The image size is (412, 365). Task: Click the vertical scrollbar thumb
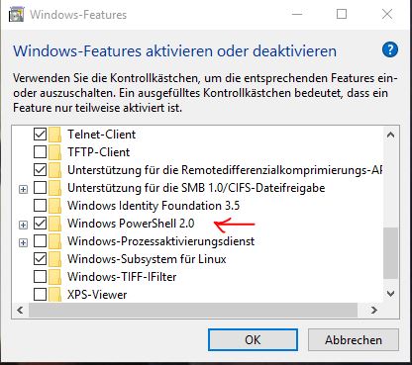(390, 253)
